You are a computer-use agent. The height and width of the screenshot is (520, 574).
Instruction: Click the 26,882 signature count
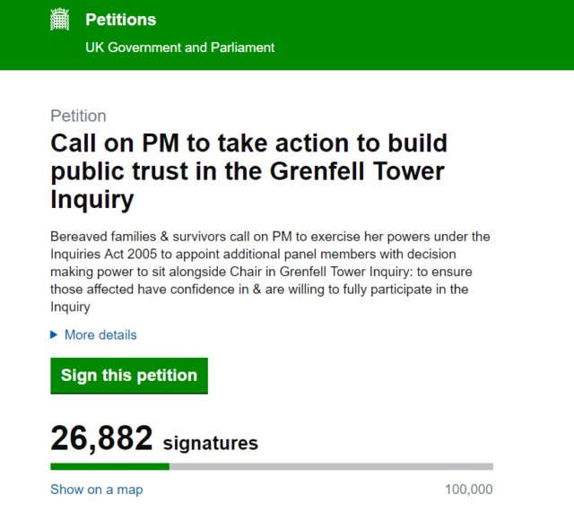click(101, 438)
